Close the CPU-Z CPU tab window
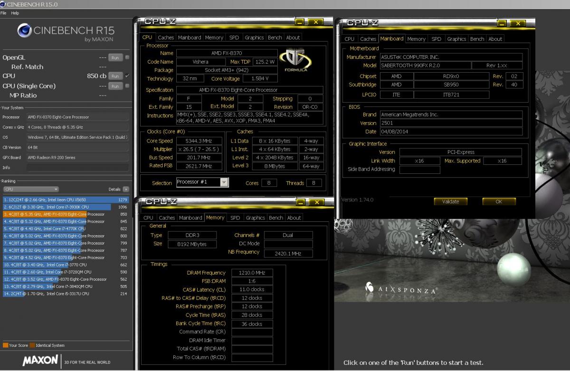 tap(315, 22)
